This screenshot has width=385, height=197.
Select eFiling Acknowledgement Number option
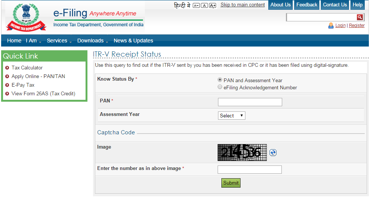pyautogui.click(x=220, y=87)
